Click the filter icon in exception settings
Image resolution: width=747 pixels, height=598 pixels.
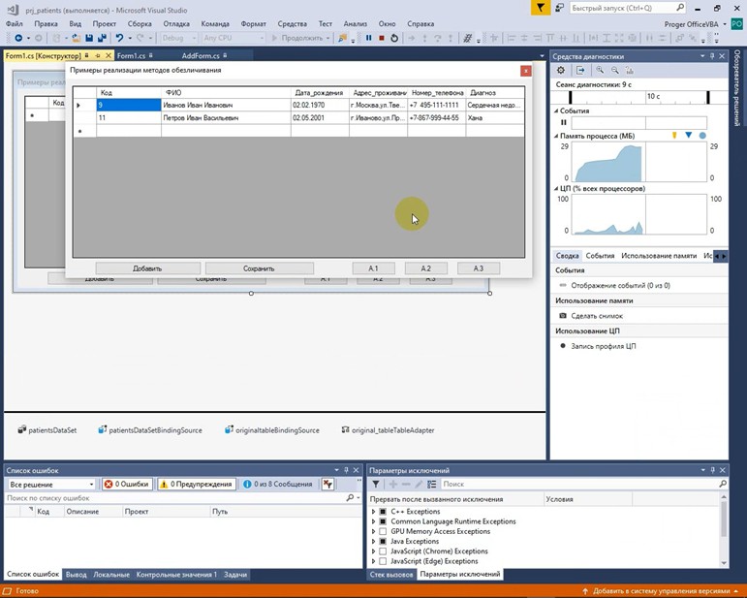tap(376, 484)
